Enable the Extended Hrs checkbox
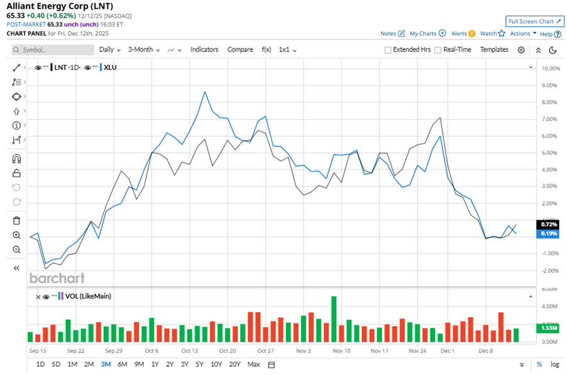 coord(388,50)
